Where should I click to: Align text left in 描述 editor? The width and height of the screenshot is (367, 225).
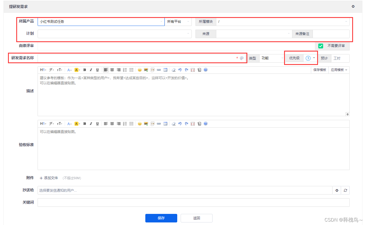[106, 70]
